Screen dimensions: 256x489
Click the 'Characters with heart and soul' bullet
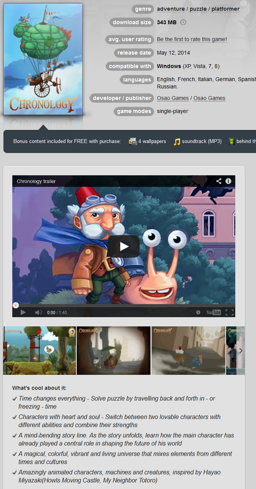click(x=119, y=421)
